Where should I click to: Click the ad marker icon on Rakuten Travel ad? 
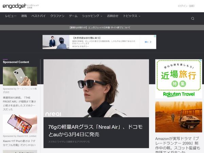click(201, 61)
